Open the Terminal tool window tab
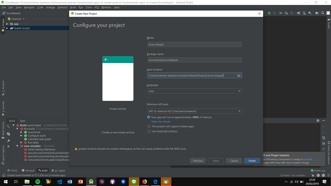The width and height of the screenshot is (331, 186). tap(28, 171)
